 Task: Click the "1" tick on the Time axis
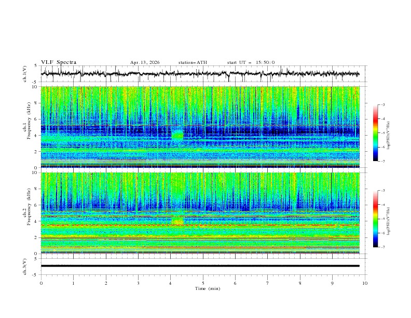[x=73, y=283]
